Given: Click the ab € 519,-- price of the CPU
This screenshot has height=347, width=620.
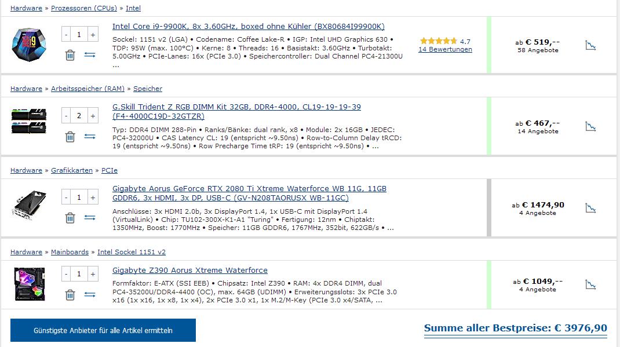Looking at the screenshot, I should [x=537, y=42].
